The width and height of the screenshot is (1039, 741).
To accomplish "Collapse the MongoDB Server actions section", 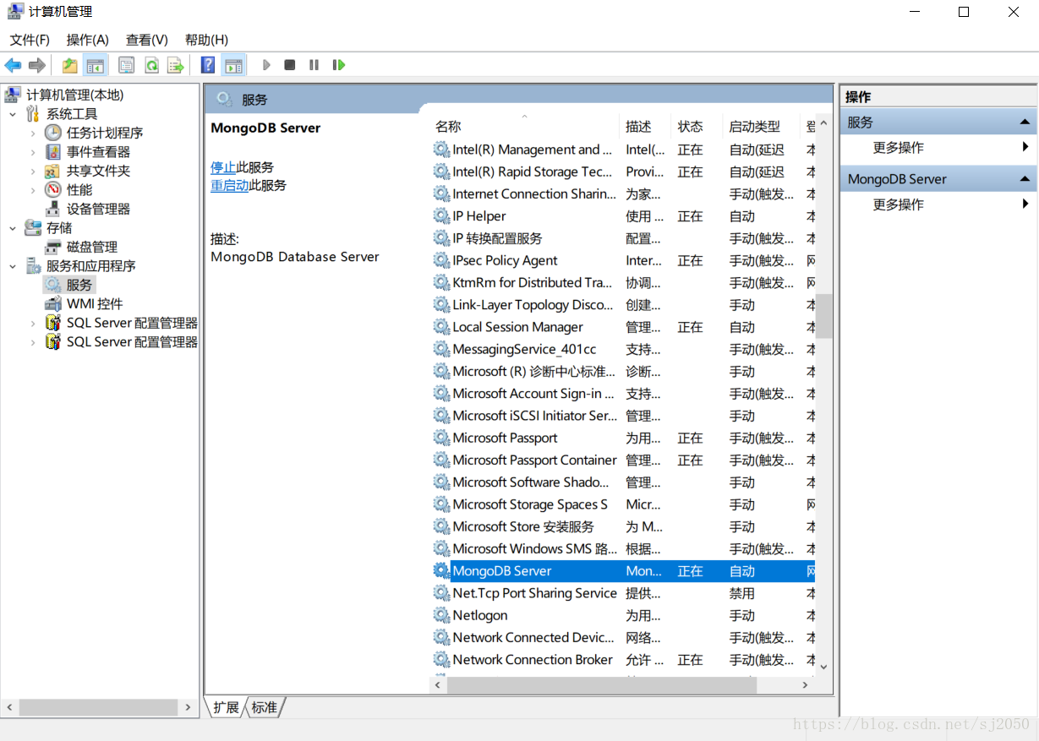I will click(x=1024, y=179).
